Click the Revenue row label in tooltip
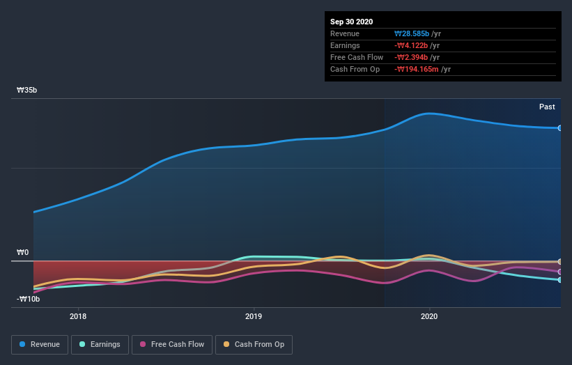572x365 pixels. coord(345,34)
